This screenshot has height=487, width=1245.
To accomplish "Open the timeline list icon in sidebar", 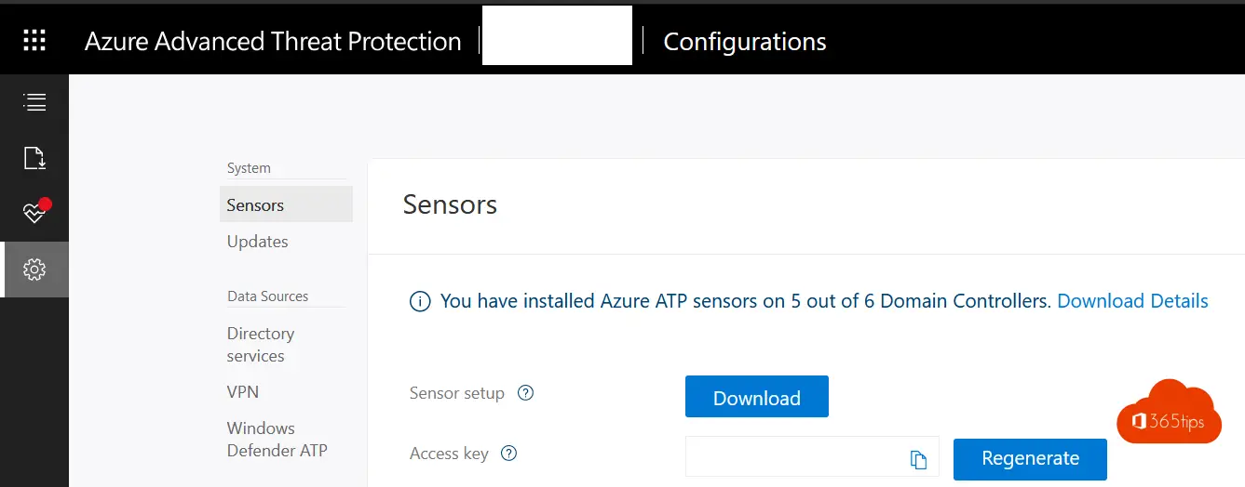I will click(x=34, y=102).
